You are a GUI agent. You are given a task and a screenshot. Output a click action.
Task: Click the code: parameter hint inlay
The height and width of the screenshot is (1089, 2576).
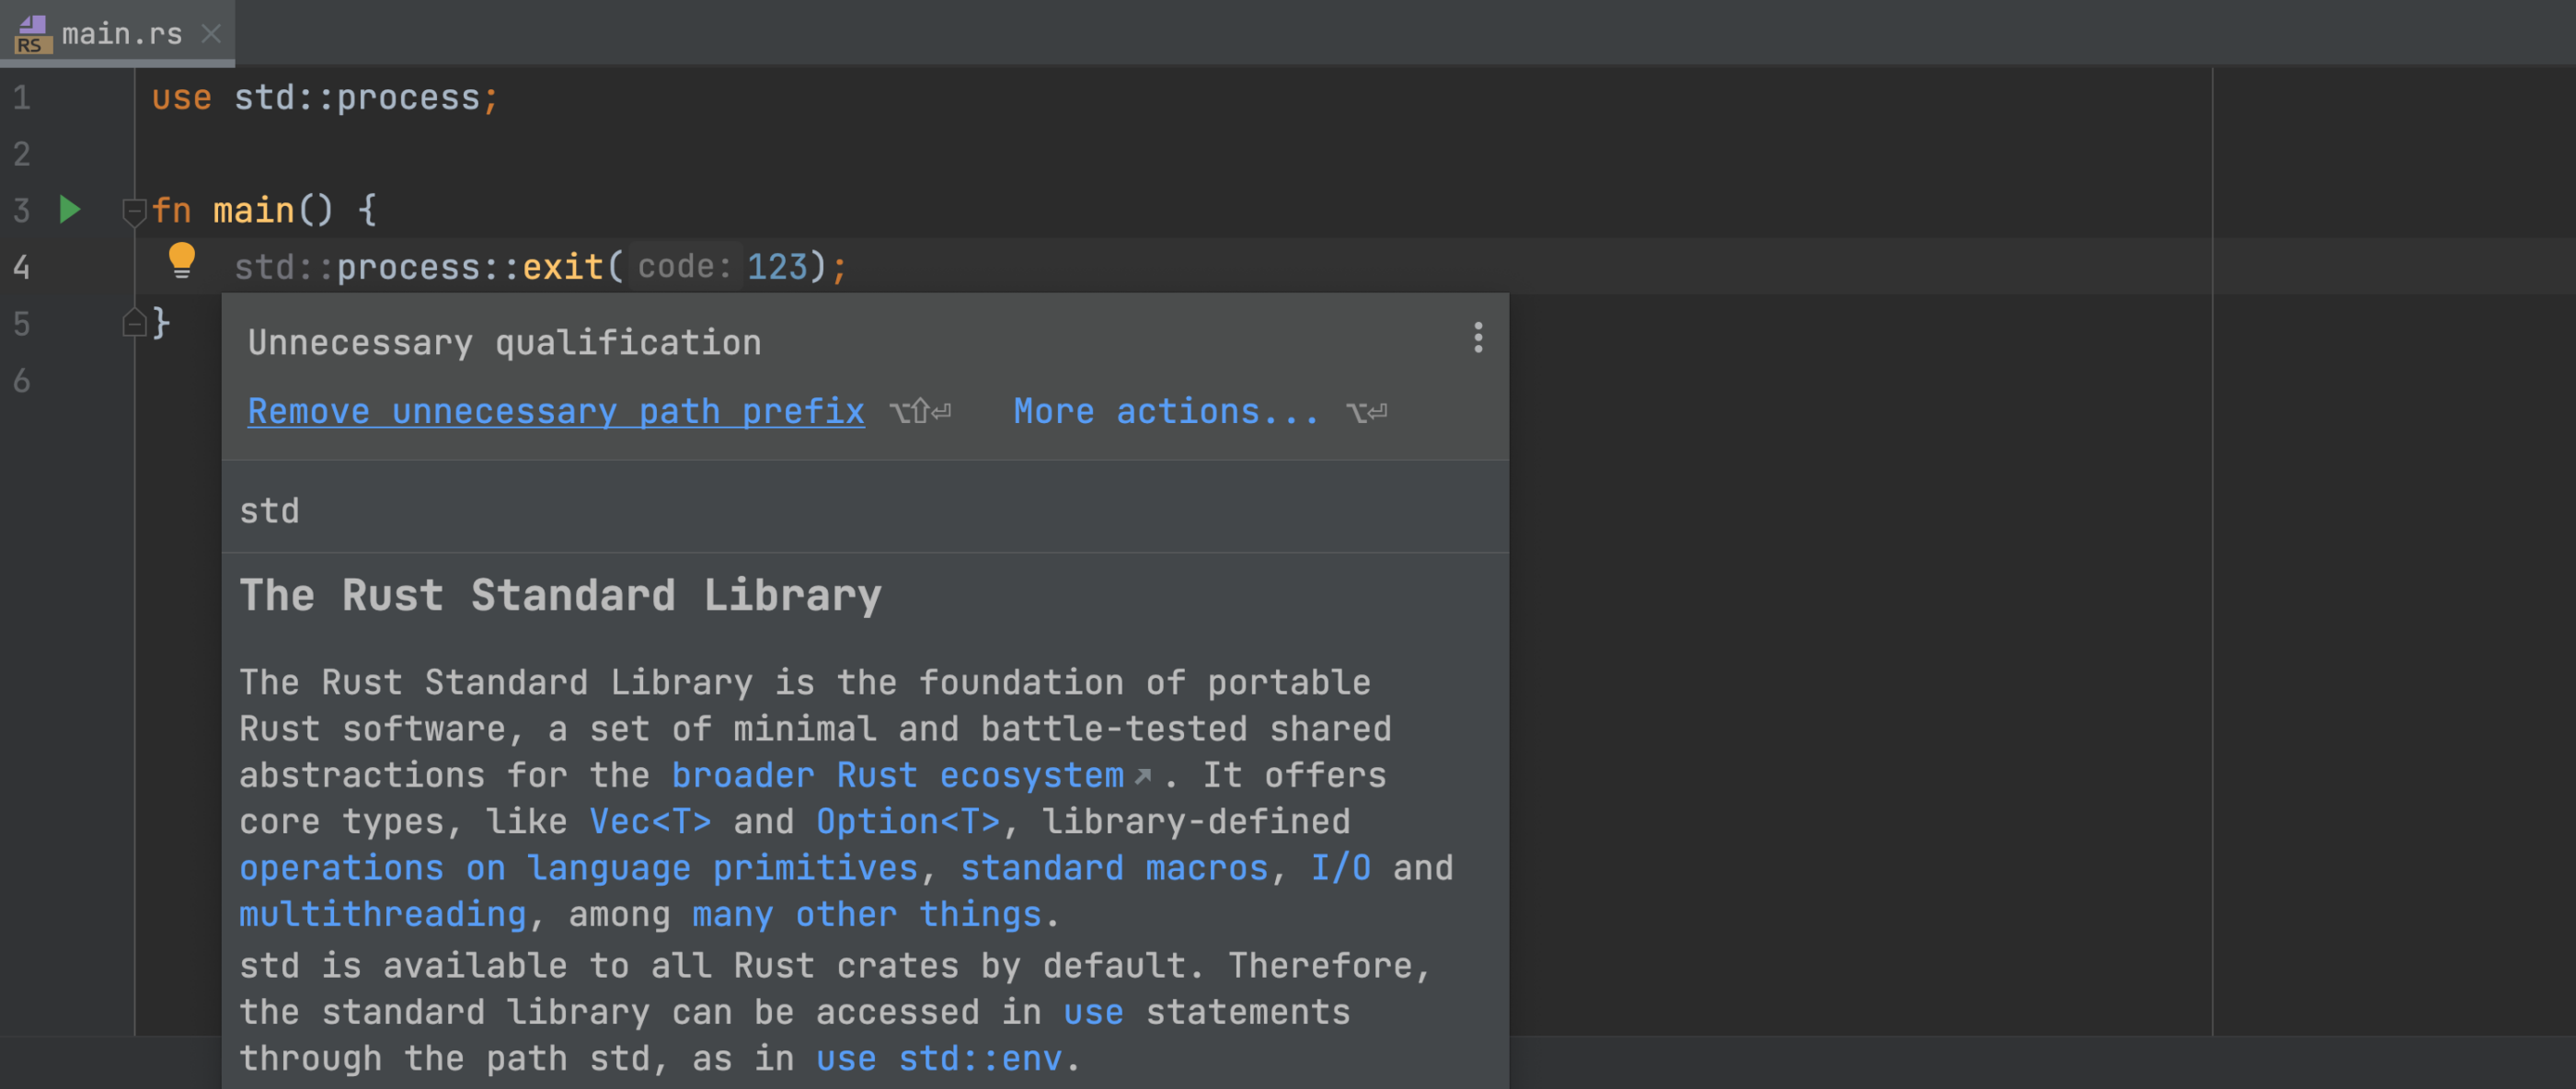click(685, 267)
